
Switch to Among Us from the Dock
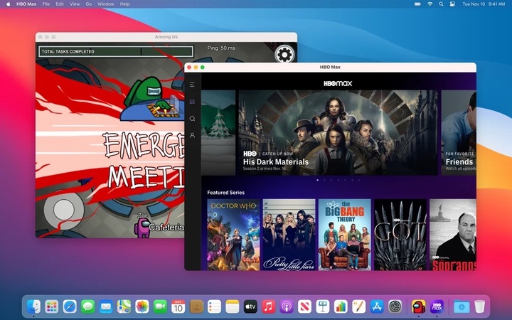(x=419, y=306)
